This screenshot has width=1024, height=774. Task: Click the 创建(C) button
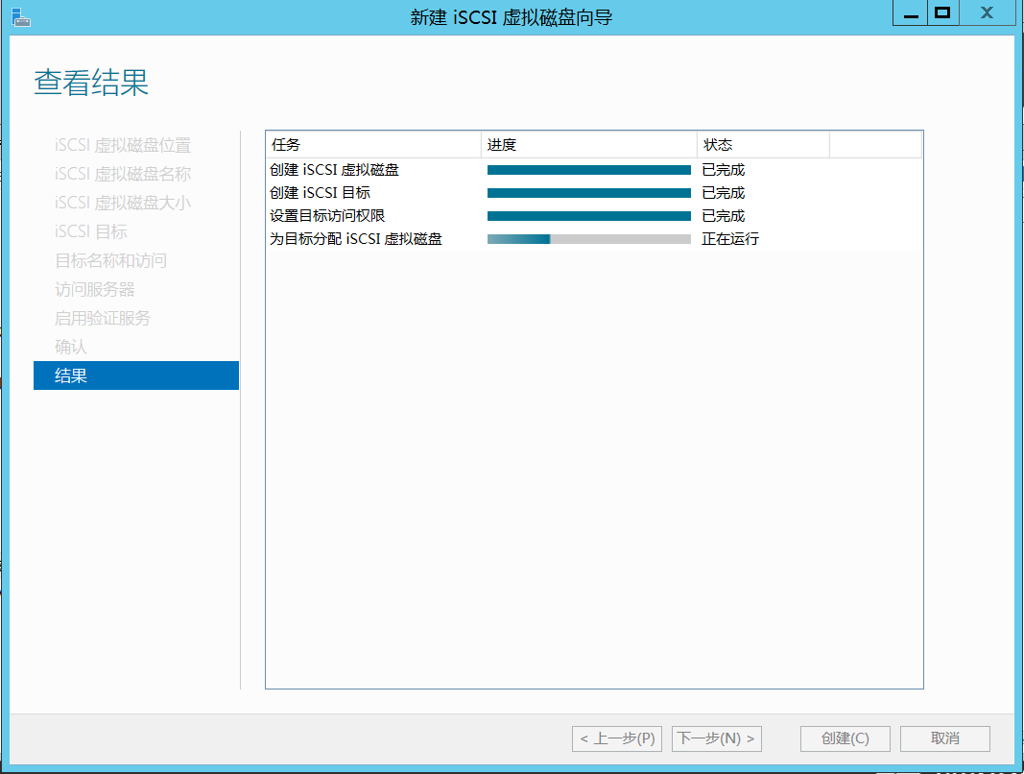click(845, 738)
